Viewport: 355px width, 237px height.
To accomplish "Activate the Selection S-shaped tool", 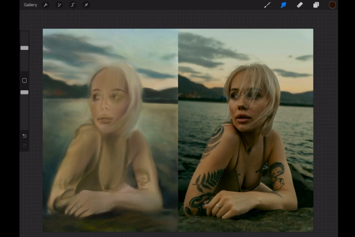I will click(x=72, y=5).
